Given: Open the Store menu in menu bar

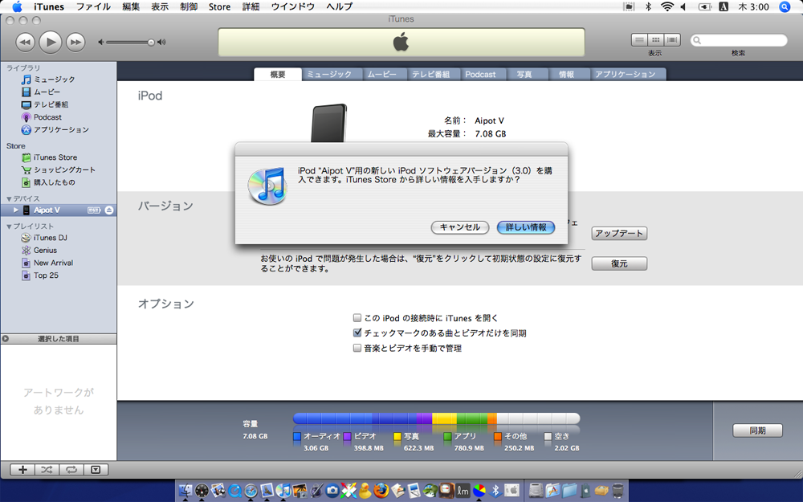Looking at the screenshot, I should pos(219,6).
